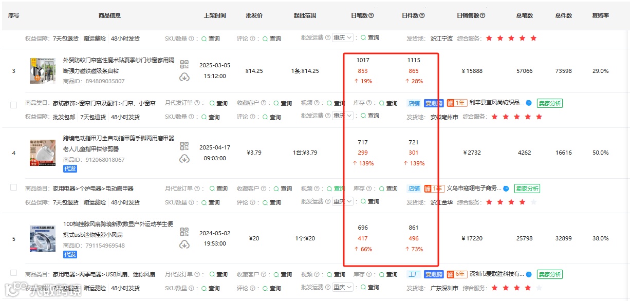Show QR code for neck fan item 791154969548
The height and width of the screenshot is (301, 630).
pyautogui.click(x=184, y=232)
